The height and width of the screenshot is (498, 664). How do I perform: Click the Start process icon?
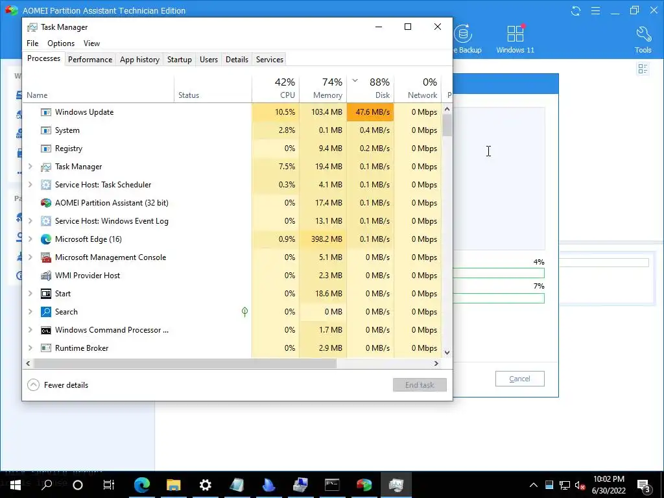(46, 294)
